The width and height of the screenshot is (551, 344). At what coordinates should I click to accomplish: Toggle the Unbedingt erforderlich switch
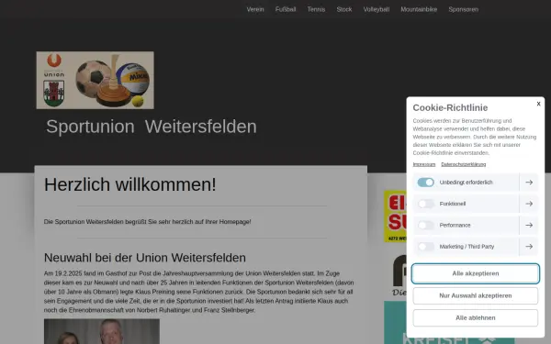click(425, 183)
